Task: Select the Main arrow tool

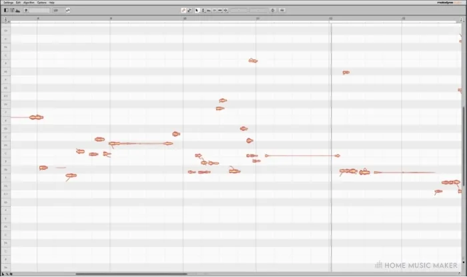Action: pyautogui.click(x=197, y=11)
